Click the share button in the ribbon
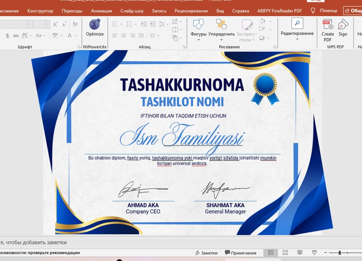Screen dimensions: 362x261 tap(353, 11)
